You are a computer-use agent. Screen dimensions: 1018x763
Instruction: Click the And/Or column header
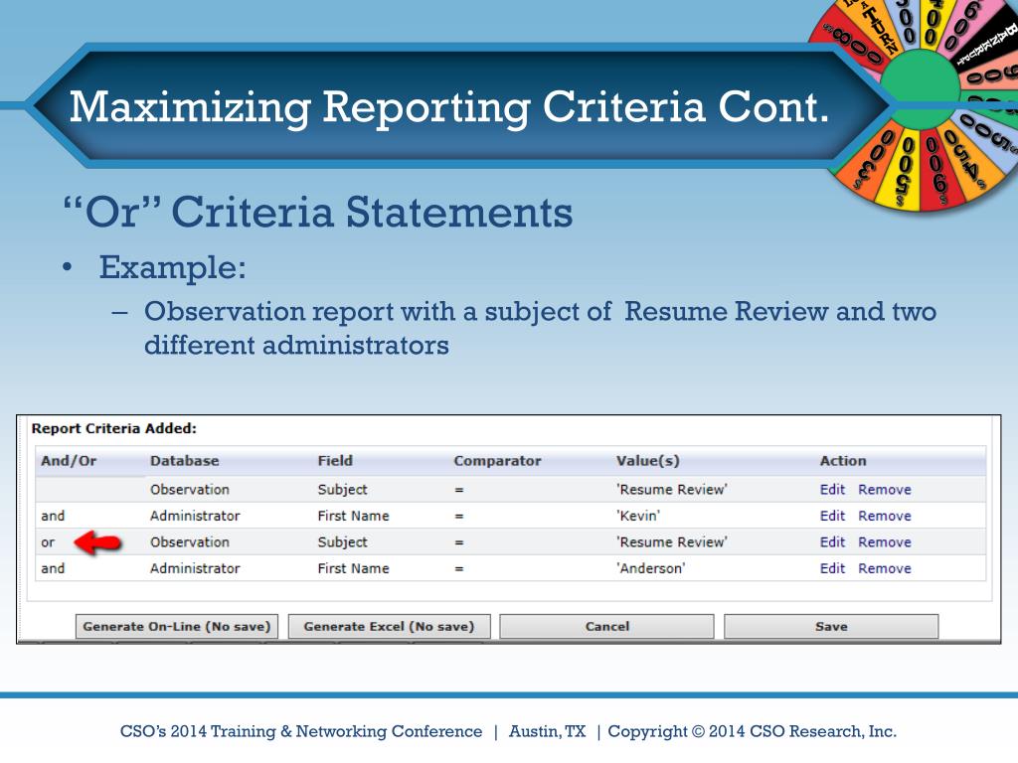click(69, 461)
